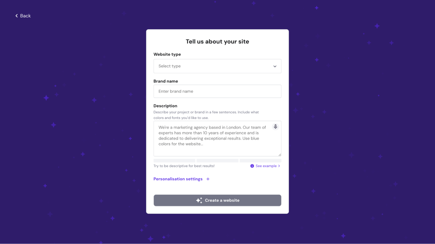The image size is (435, 244).
Task: Select the placeholder text Select type
Action: coord(169,66)
